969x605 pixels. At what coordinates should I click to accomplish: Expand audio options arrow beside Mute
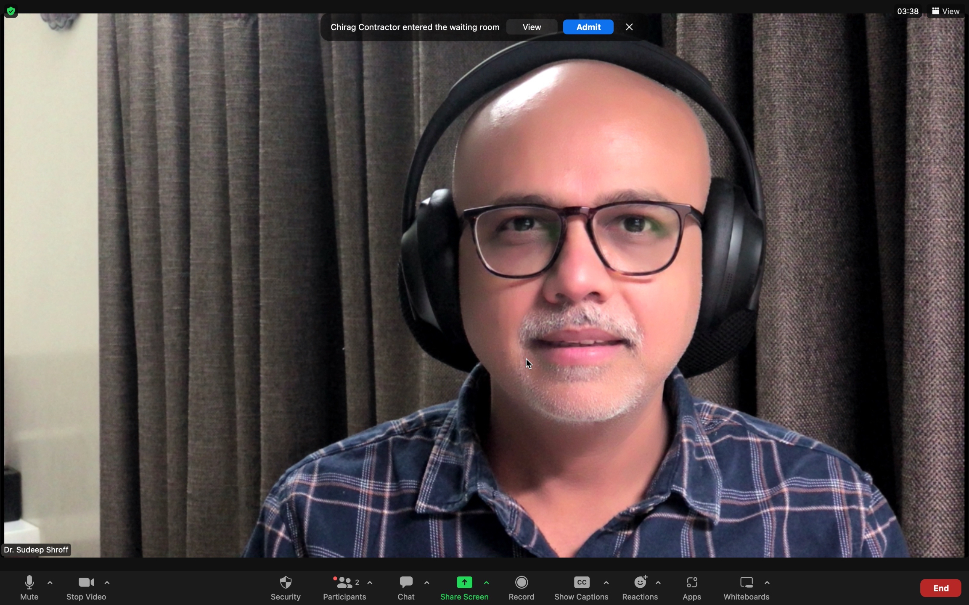coord(50,583)
